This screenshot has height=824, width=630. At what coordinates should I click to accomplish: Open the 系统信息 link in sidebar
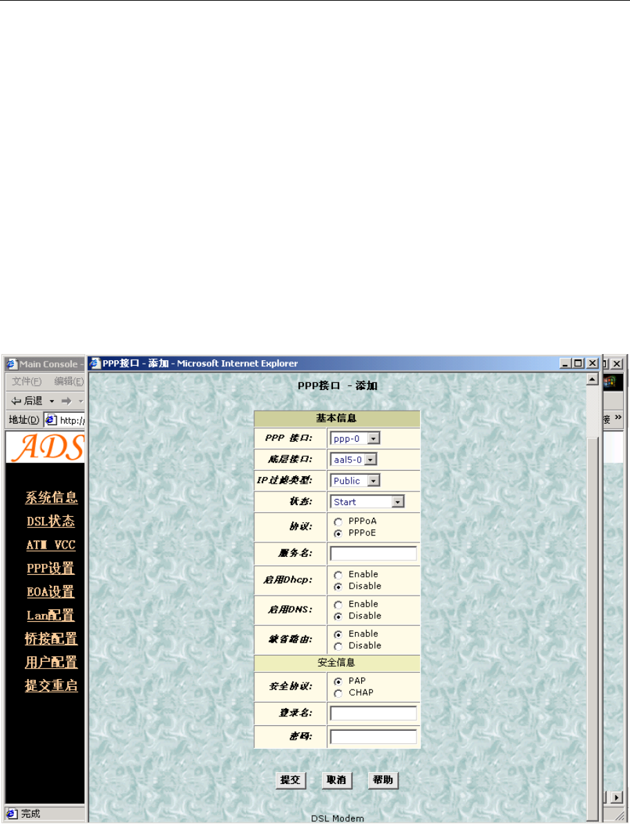click(x=52, y=498)
